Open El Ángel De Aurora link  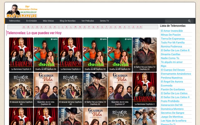pyautogui.click(x=172, y=82)
